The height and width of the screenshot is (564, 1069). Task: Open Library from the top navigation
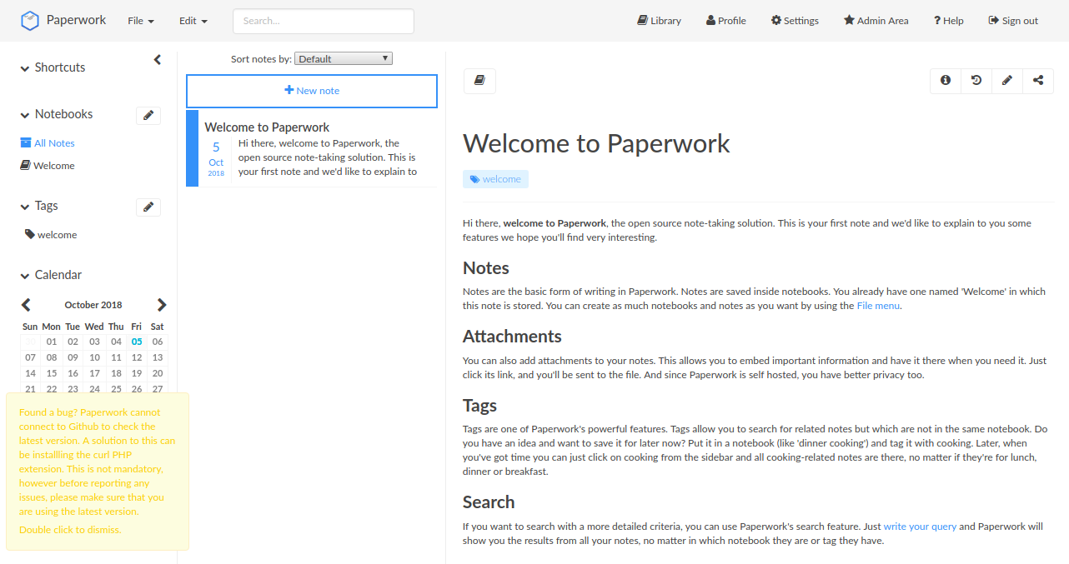[659, 21]
